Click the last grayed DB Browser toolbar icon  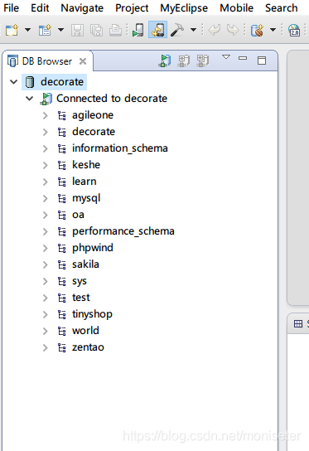(x=203, y=61)
